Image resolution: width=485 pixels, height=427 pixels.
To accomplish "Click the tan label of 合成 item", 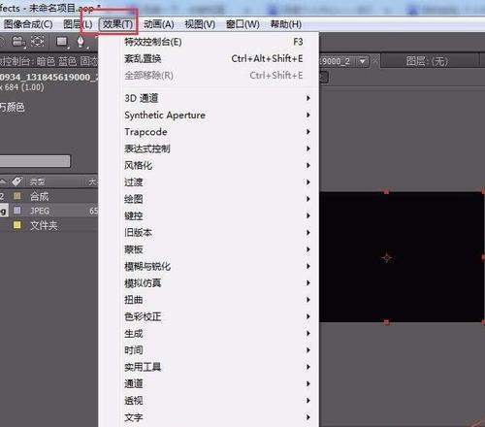I will coord(17,196).
